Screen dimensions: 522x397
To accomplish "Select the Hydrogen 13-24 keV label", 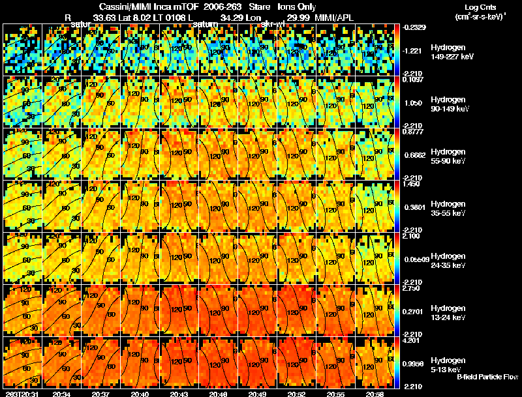I will pos(448,313).
